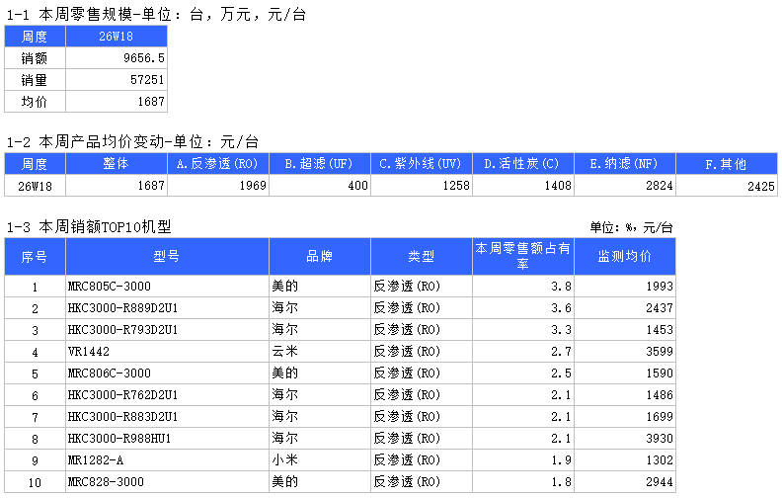Click the unit note 单位: %, 元/台
The image size is (782, 498).
(631, 227)
